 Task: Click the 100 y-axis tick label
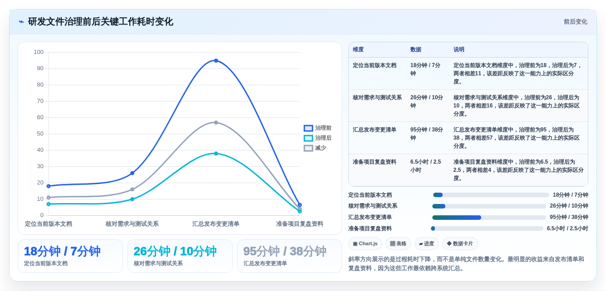tap(39, 52)
